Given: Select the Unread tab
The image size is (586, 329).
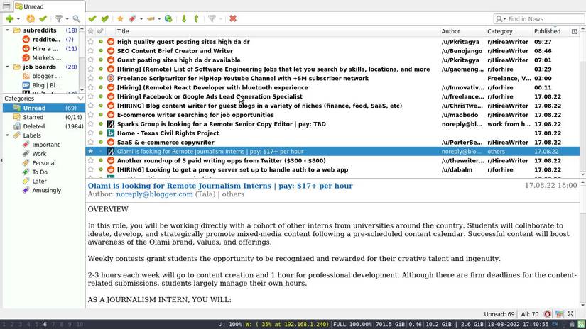Looking at the screenshot, I should [49, 6].
